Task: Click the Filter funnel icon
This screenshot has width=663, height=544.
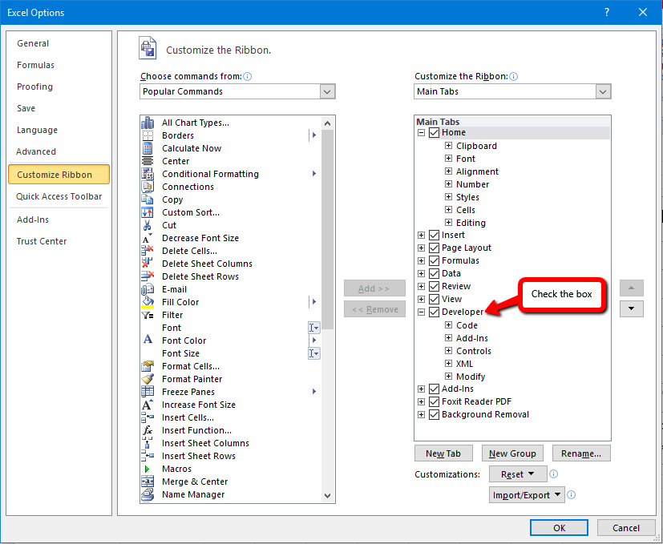Action: tap(148, 315)
